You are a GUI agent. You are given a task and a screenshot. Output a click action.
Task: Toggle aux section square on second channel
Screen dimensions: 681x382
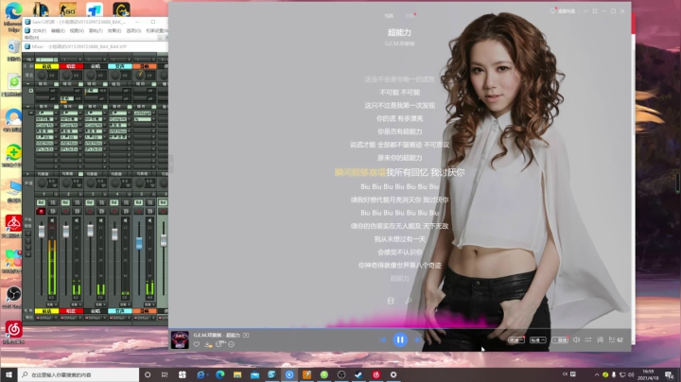pyautogui.click(x=80, y=84)
